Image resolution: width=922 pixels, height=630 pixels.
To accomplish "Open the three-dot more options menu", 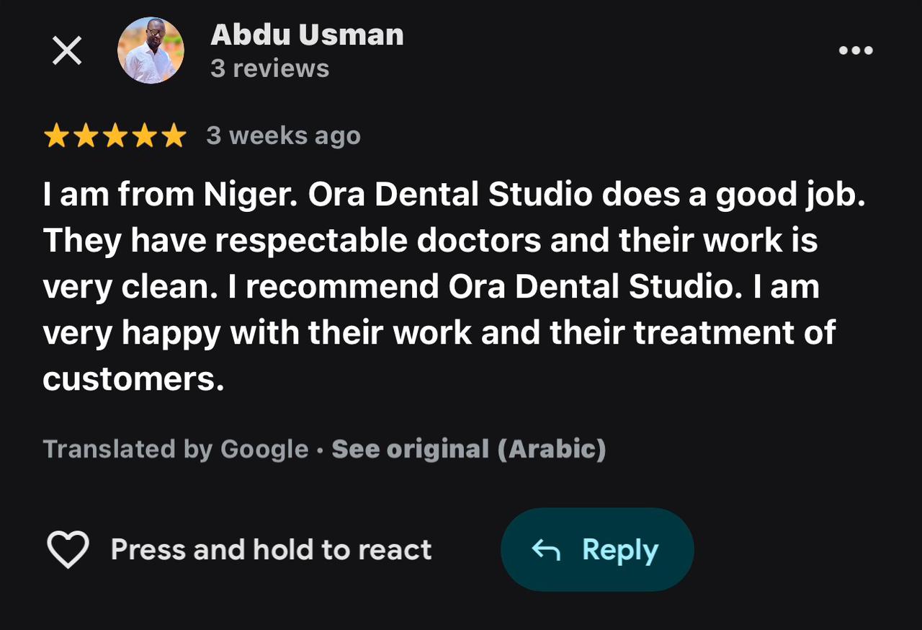I will (856, 50).
